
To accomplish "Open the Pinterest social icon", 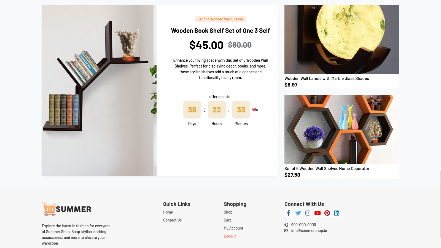I will (x=327, y=213).
